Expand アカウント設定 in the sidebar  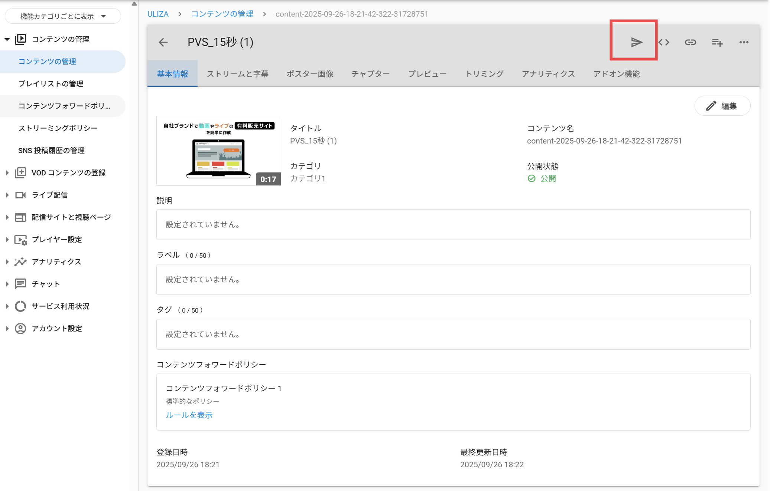[x=7, y=329]
